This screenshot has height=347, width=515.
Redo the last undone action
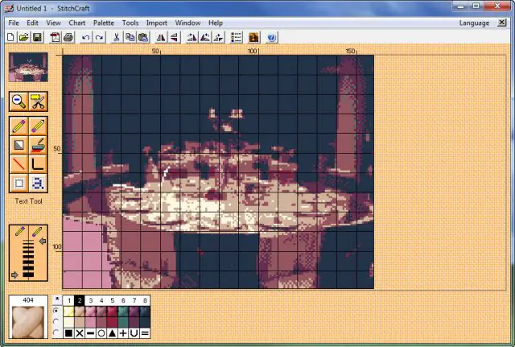(x=99, y=38)
